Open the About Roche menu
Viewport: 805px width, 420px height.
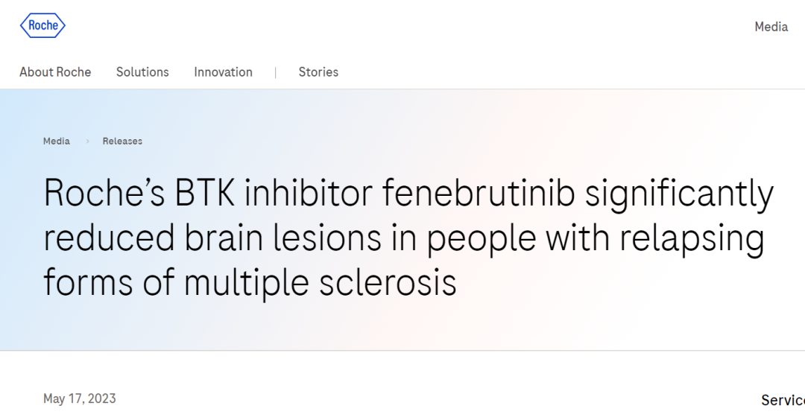[55, 72]
